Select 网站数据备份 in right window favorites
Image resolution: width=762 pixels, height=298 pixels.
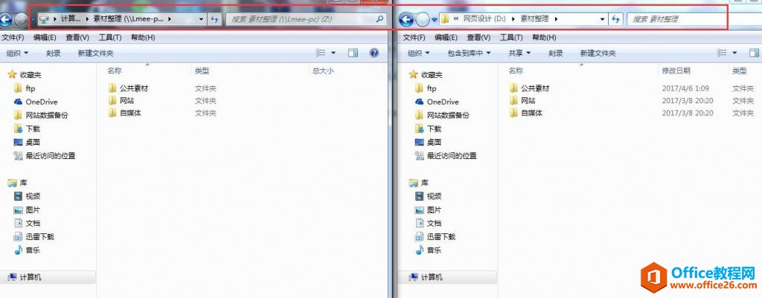click(442, 115)
